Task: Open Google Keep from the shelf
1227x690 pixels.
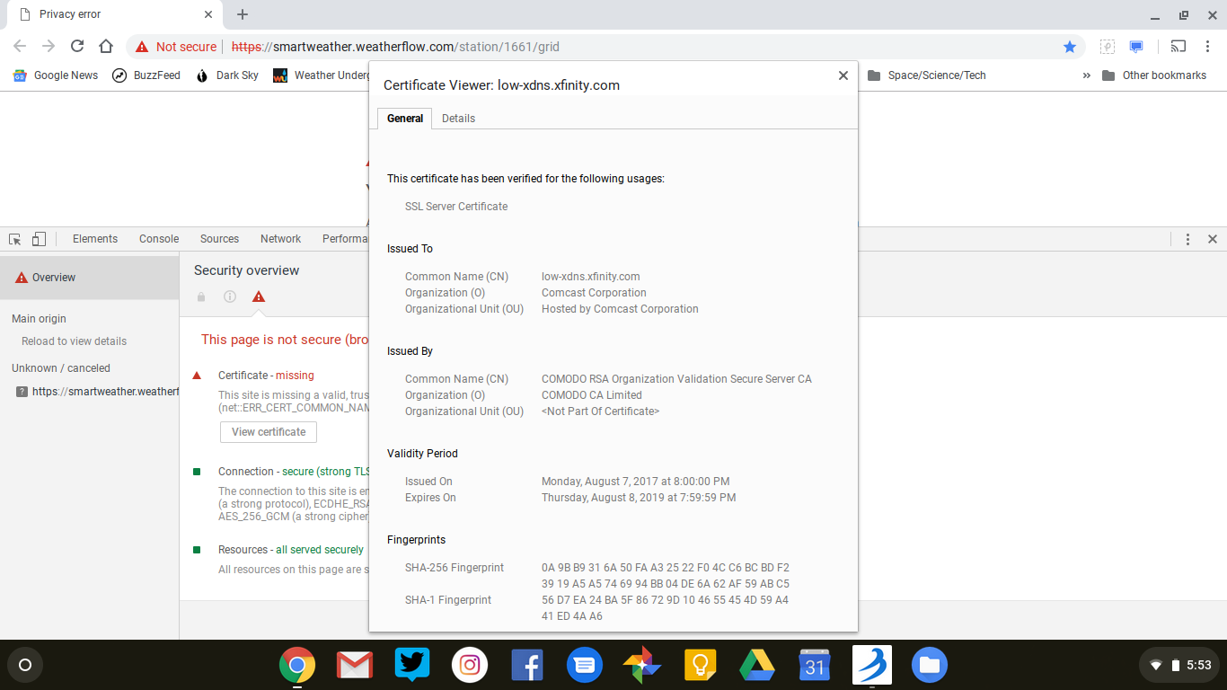Action: [700, 666]
